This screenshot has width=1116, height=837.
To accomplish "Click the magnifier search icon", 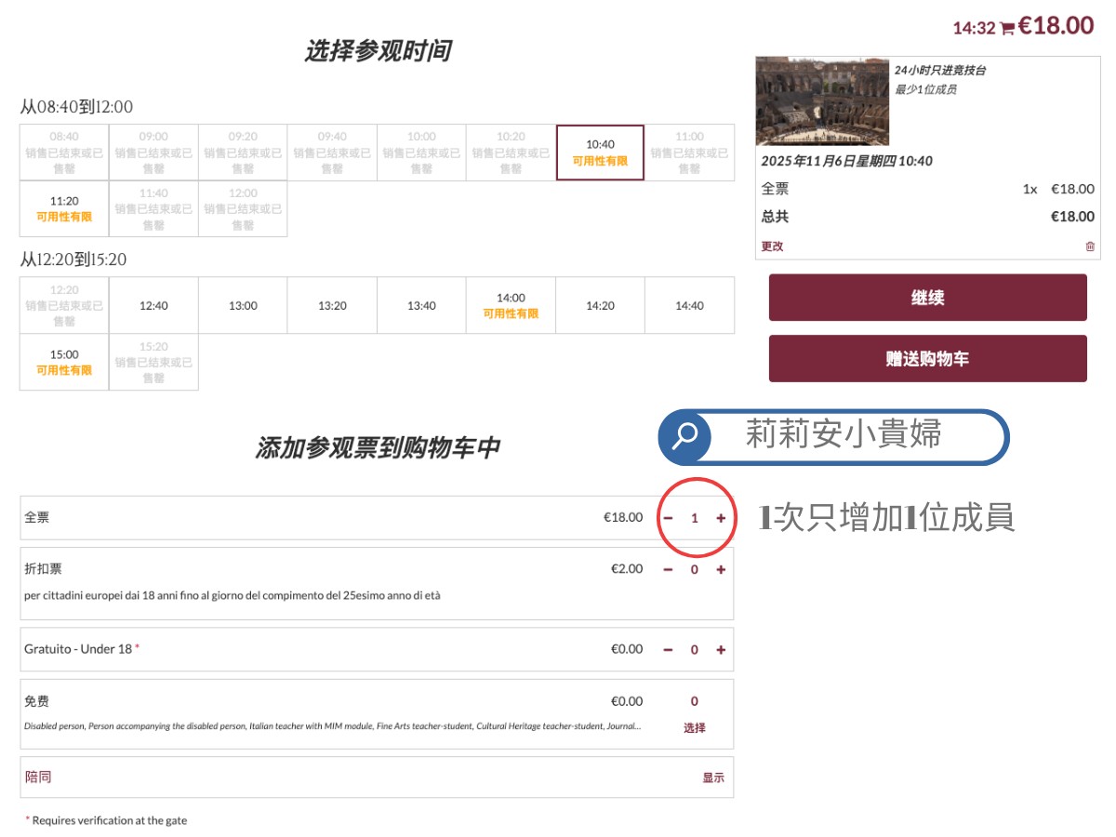I will click(x=685, y=436).
